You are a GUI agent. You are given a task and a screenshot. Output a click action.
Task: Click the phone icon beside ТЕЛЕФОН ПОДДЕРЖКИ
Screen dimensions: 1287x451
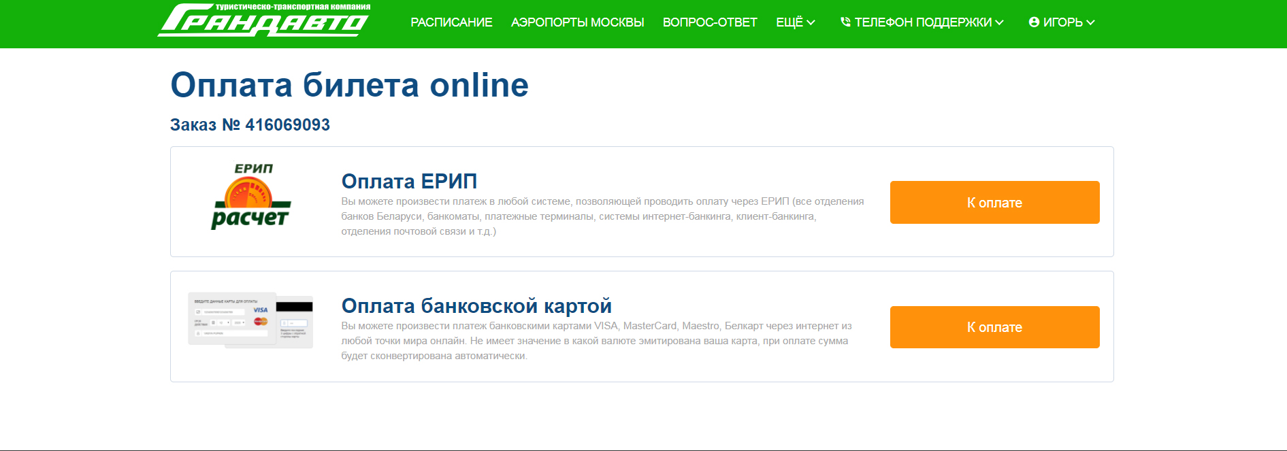point(845,22)
